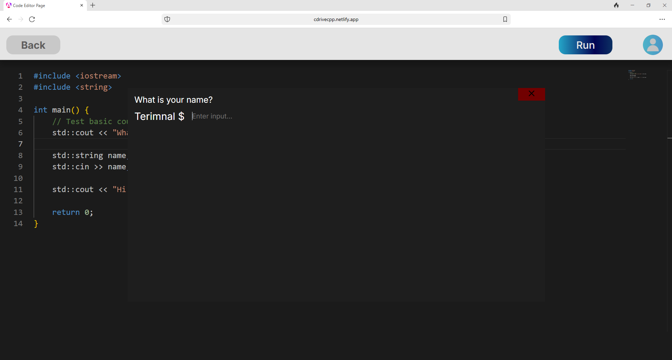Click the Run button
Screen dimensions: 672x360
585,45
